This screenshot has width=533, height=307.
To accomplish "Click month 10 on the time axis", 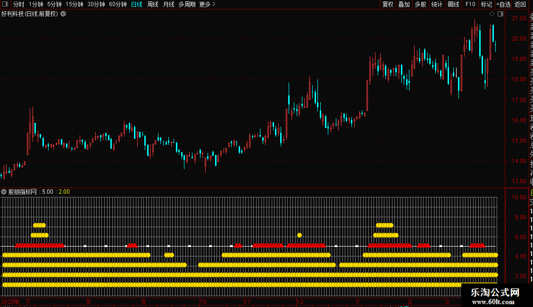I will [203, 302].
